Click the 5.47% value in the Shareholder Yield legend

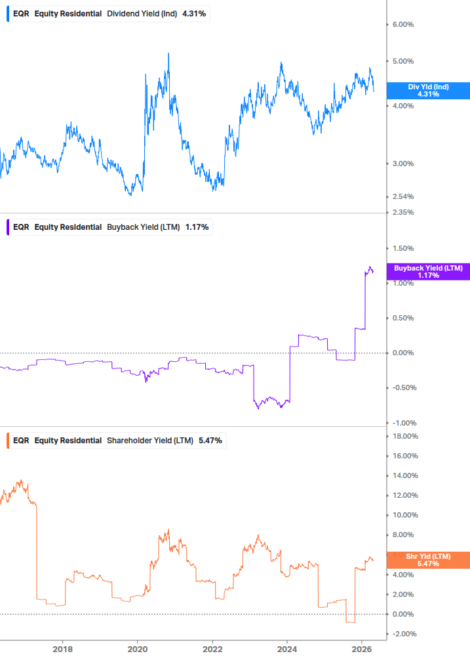(x=210, y=441)
